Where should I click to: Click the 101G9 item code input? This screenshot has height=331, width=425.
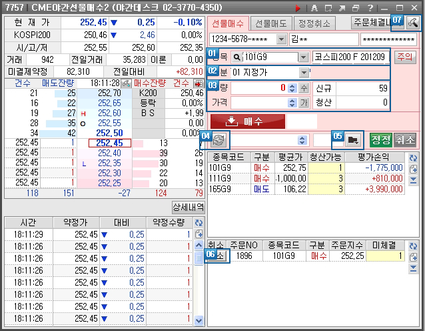(270, 57)
